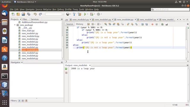Click the Undo toolbar icon
This screenshot has width=190, height=107.
[x=35, y=14]
